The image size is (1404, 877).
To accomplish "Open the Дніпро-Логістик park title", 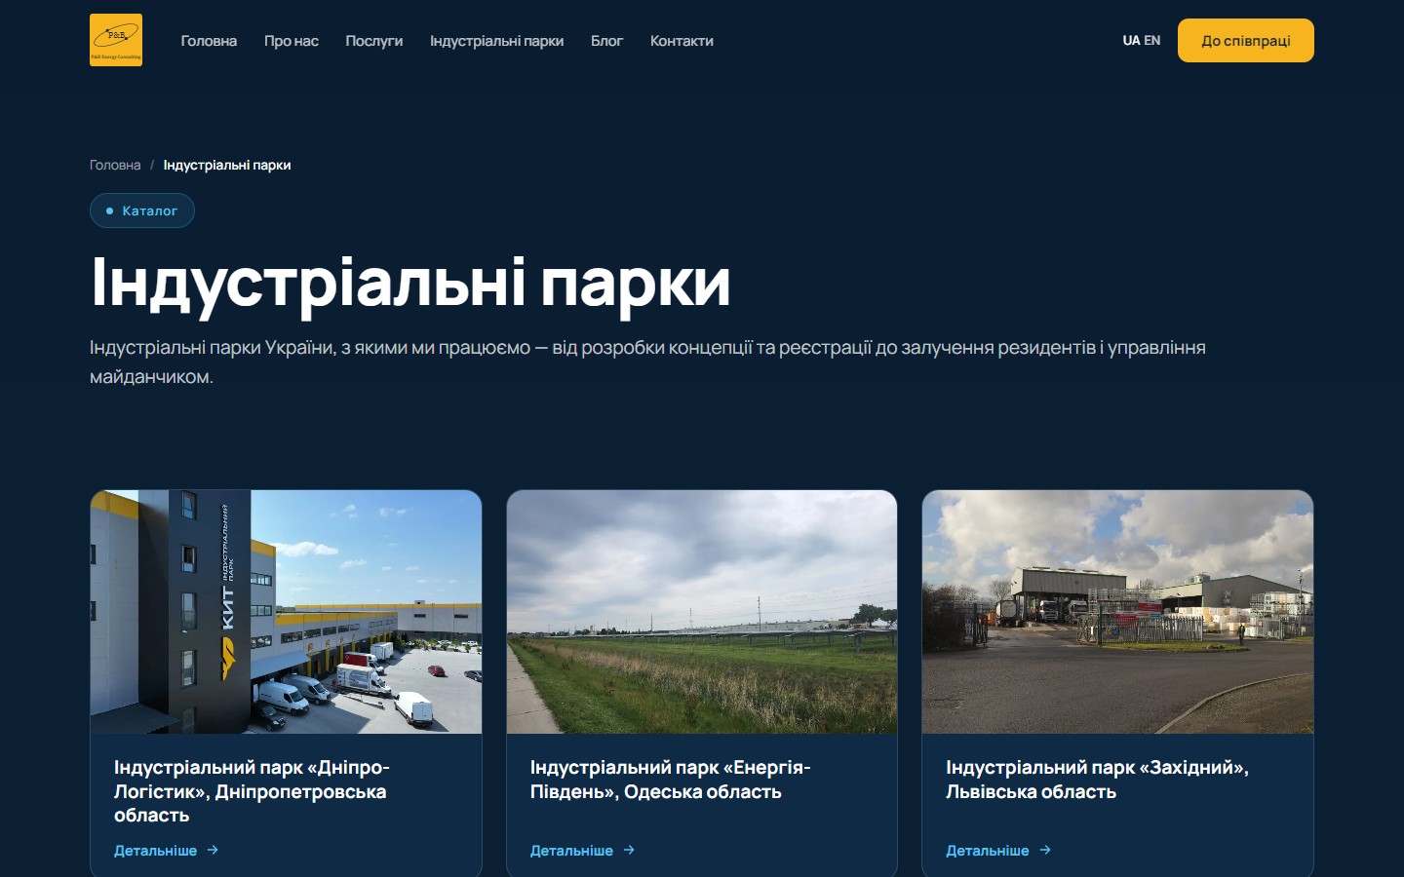I will 252,791.
